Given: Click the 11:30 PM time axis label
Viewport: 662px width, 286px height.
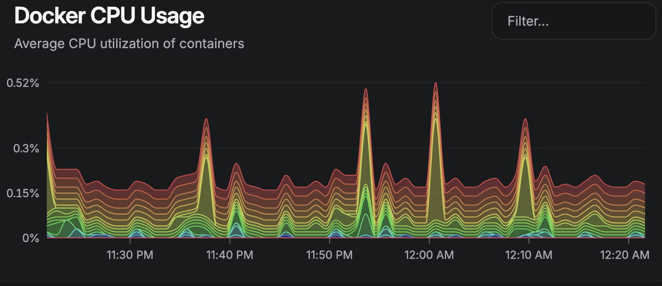Looking at the screenshot, I should click(130, 255).
